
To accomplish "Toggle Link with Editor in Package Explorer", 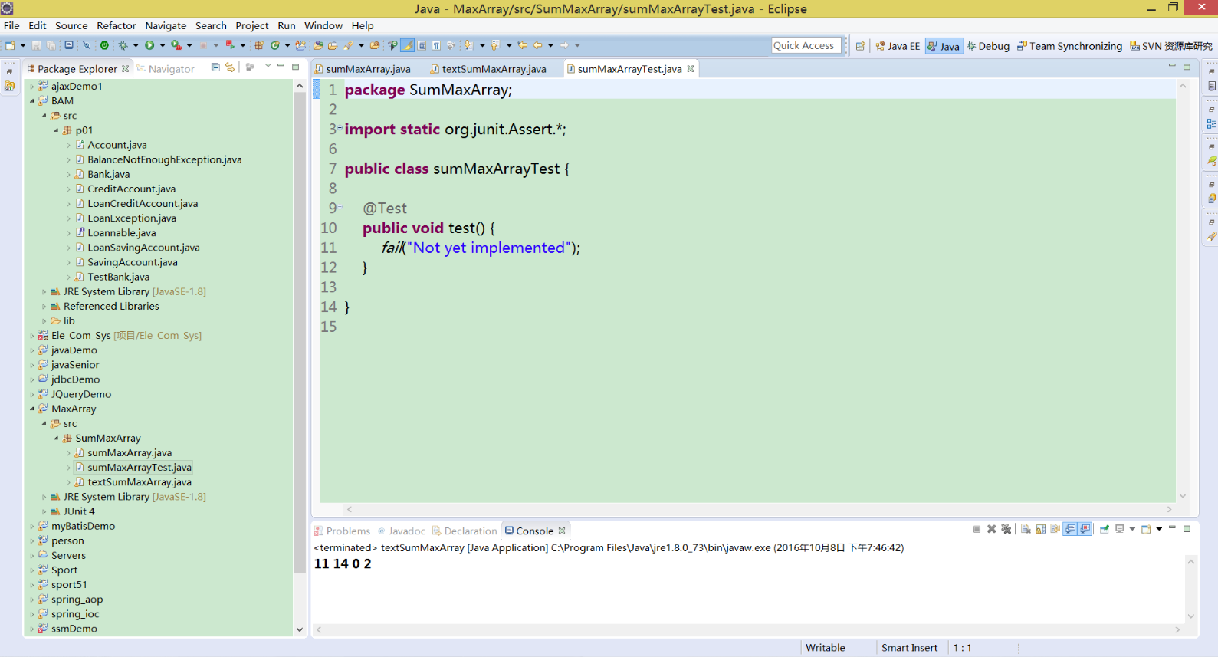I will pos(230,67).
